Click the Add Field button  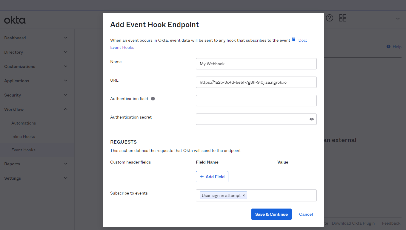(x=212, y=176)
